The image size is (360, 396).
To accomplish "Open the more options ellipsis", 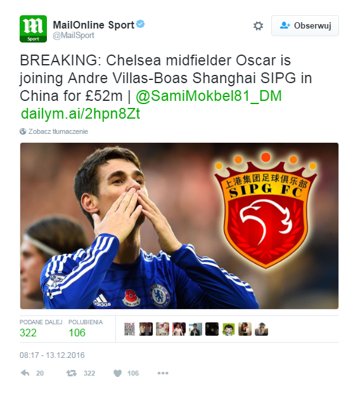I will (163, 373).
